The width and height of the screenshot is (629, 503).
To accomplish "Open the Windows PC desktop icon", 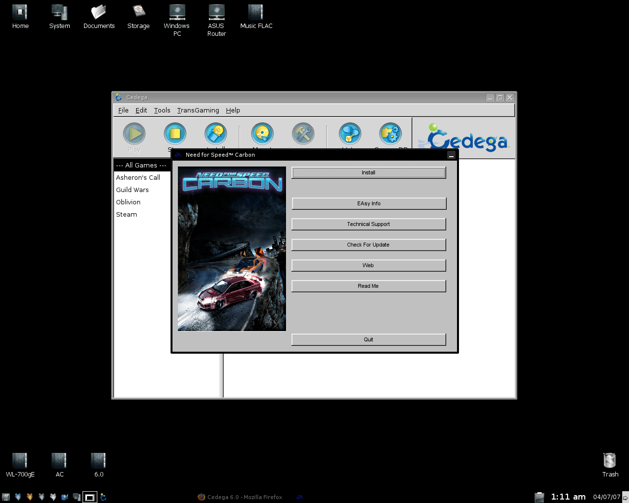I will pyautogui.click(x=177, y=20).
